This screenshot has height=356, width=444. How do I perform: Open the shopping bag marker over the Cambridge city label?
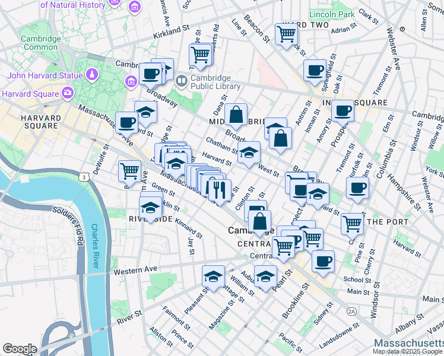(259, 223)
